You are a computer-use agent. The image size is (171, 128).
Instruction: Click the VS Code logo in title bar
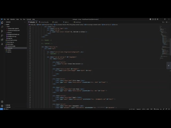[x=2, y=19]
